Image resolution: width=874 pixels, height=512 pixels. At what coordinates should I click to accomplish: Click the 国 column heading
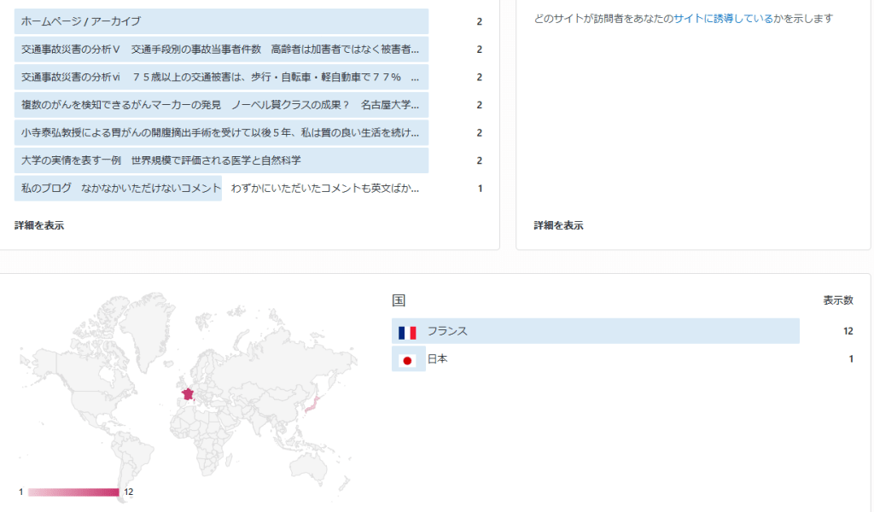point(398,300)
